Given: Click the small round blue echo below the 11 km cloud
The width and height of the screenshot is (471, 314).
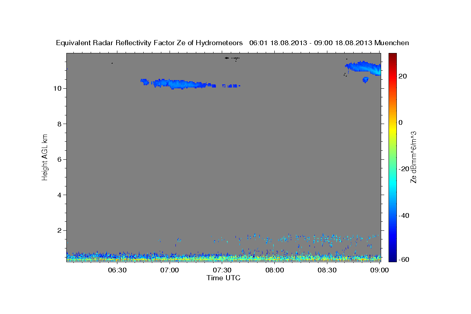Looking at the screenshot, I should (365, 80).
